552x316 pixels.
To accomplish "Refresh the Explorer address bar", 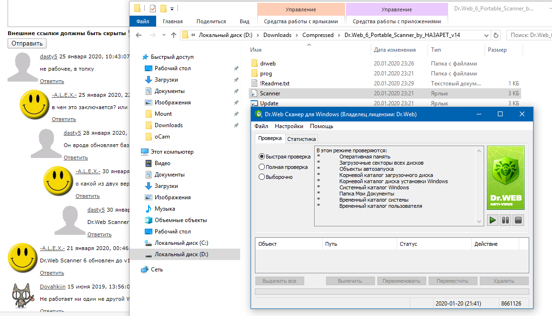I will (x=496, y=35).
